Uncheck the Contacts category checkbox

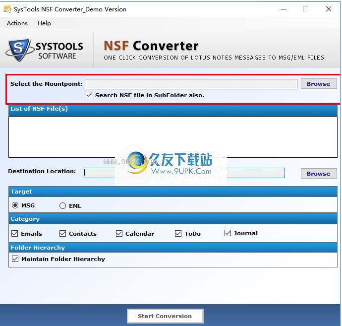pos(62,233)
